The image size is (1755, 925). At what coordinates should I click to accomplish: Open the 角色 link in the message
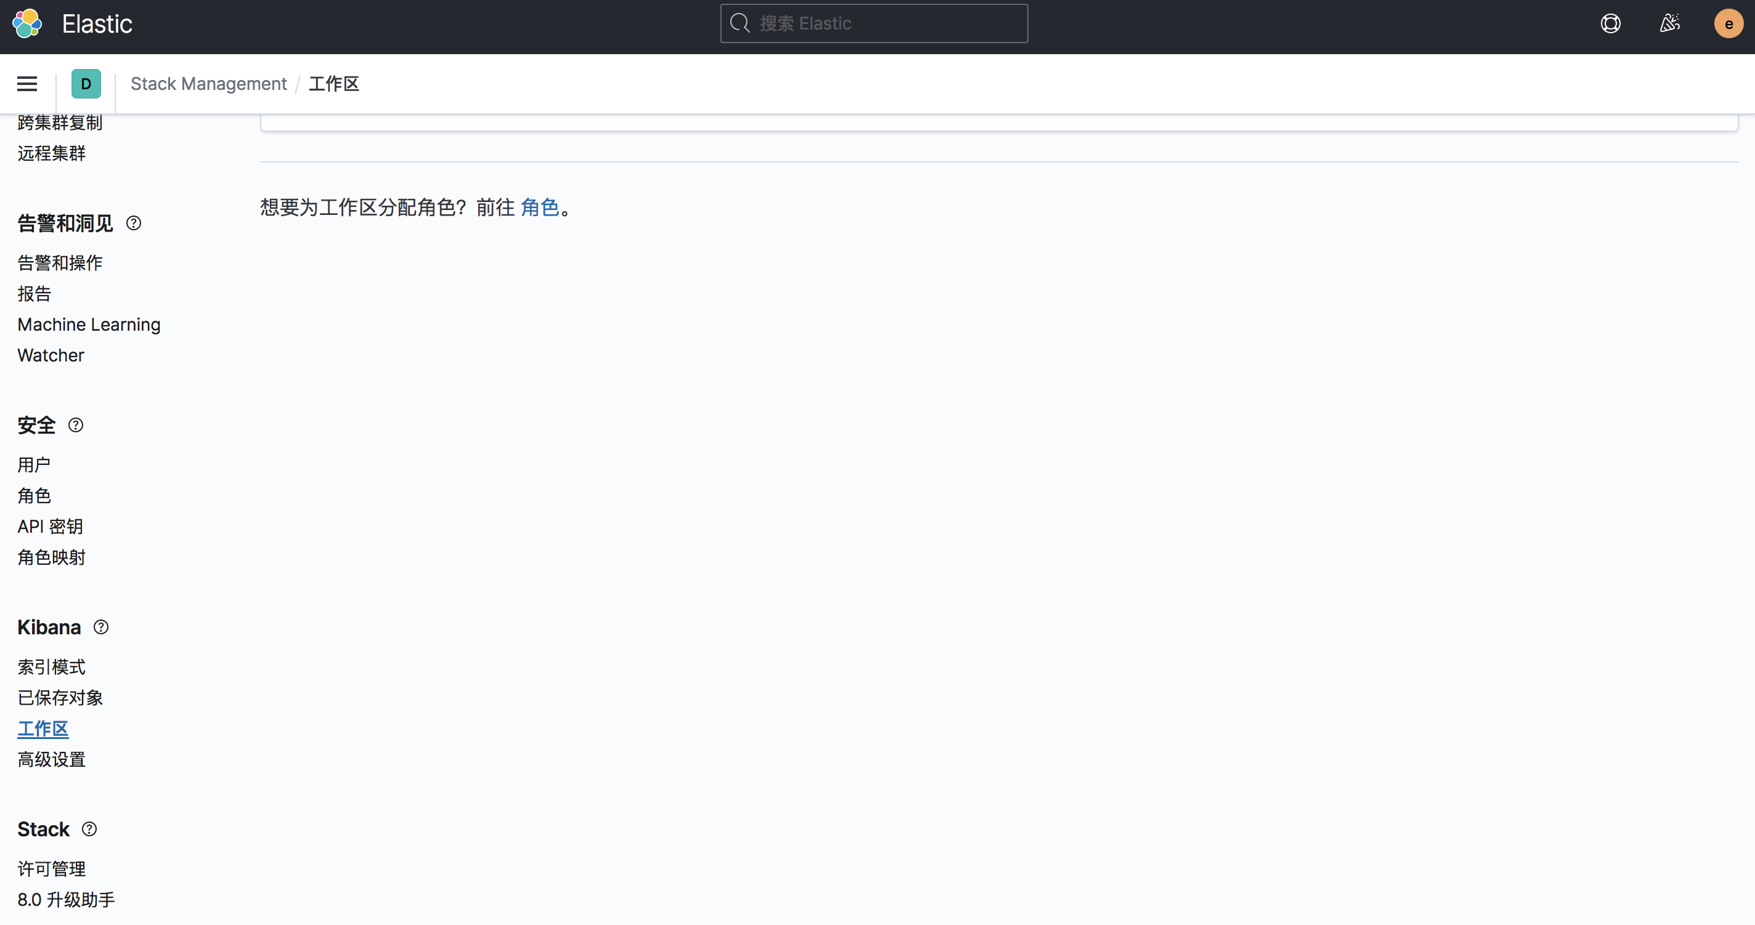click(540, 208)
